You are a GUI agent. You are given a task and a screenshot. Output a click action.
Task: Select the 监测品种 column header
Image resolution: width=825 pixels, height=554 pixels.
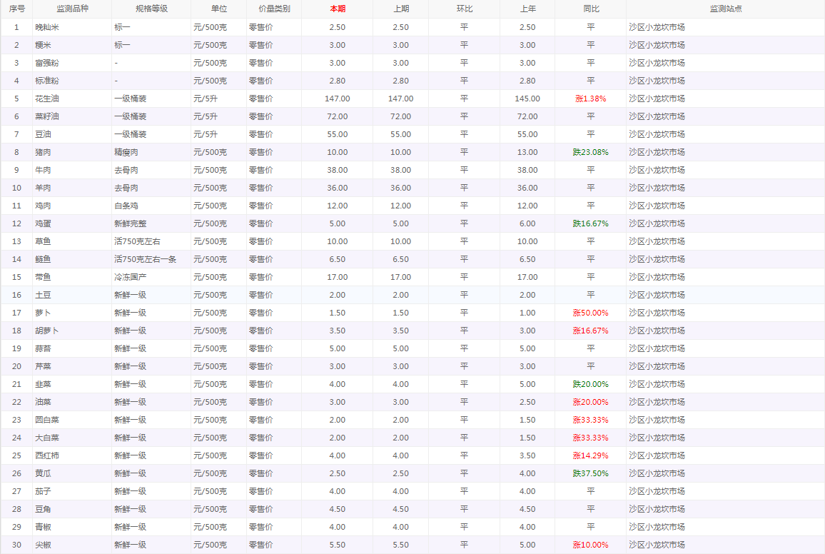(72, 9)
